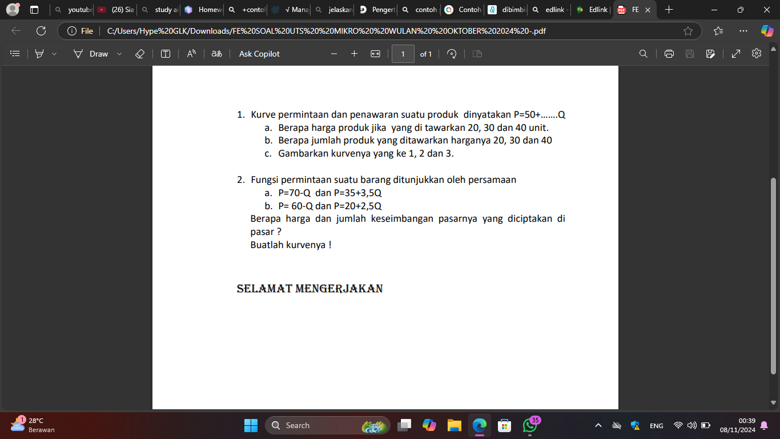Image resolution: width=780 pixels, height=439 pixels.
Task: Click the vertical scrollbar thumb
Action: (774, 276)
